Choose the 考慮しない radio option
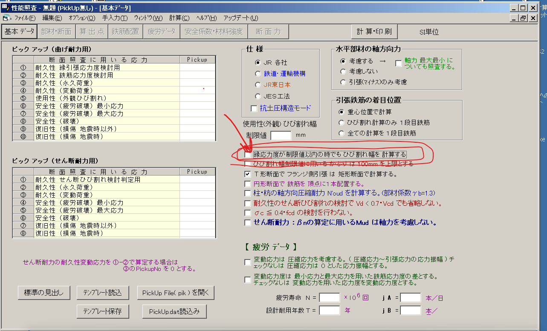Screen dimensions: 547x331 coord(342,71)
